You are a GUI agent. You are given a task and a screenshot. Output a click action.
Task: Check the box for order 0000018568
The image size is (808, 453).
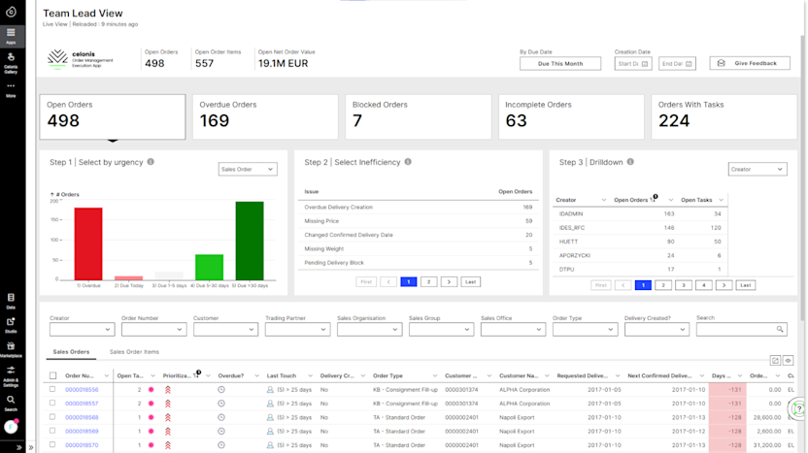[x=52, y=417]
